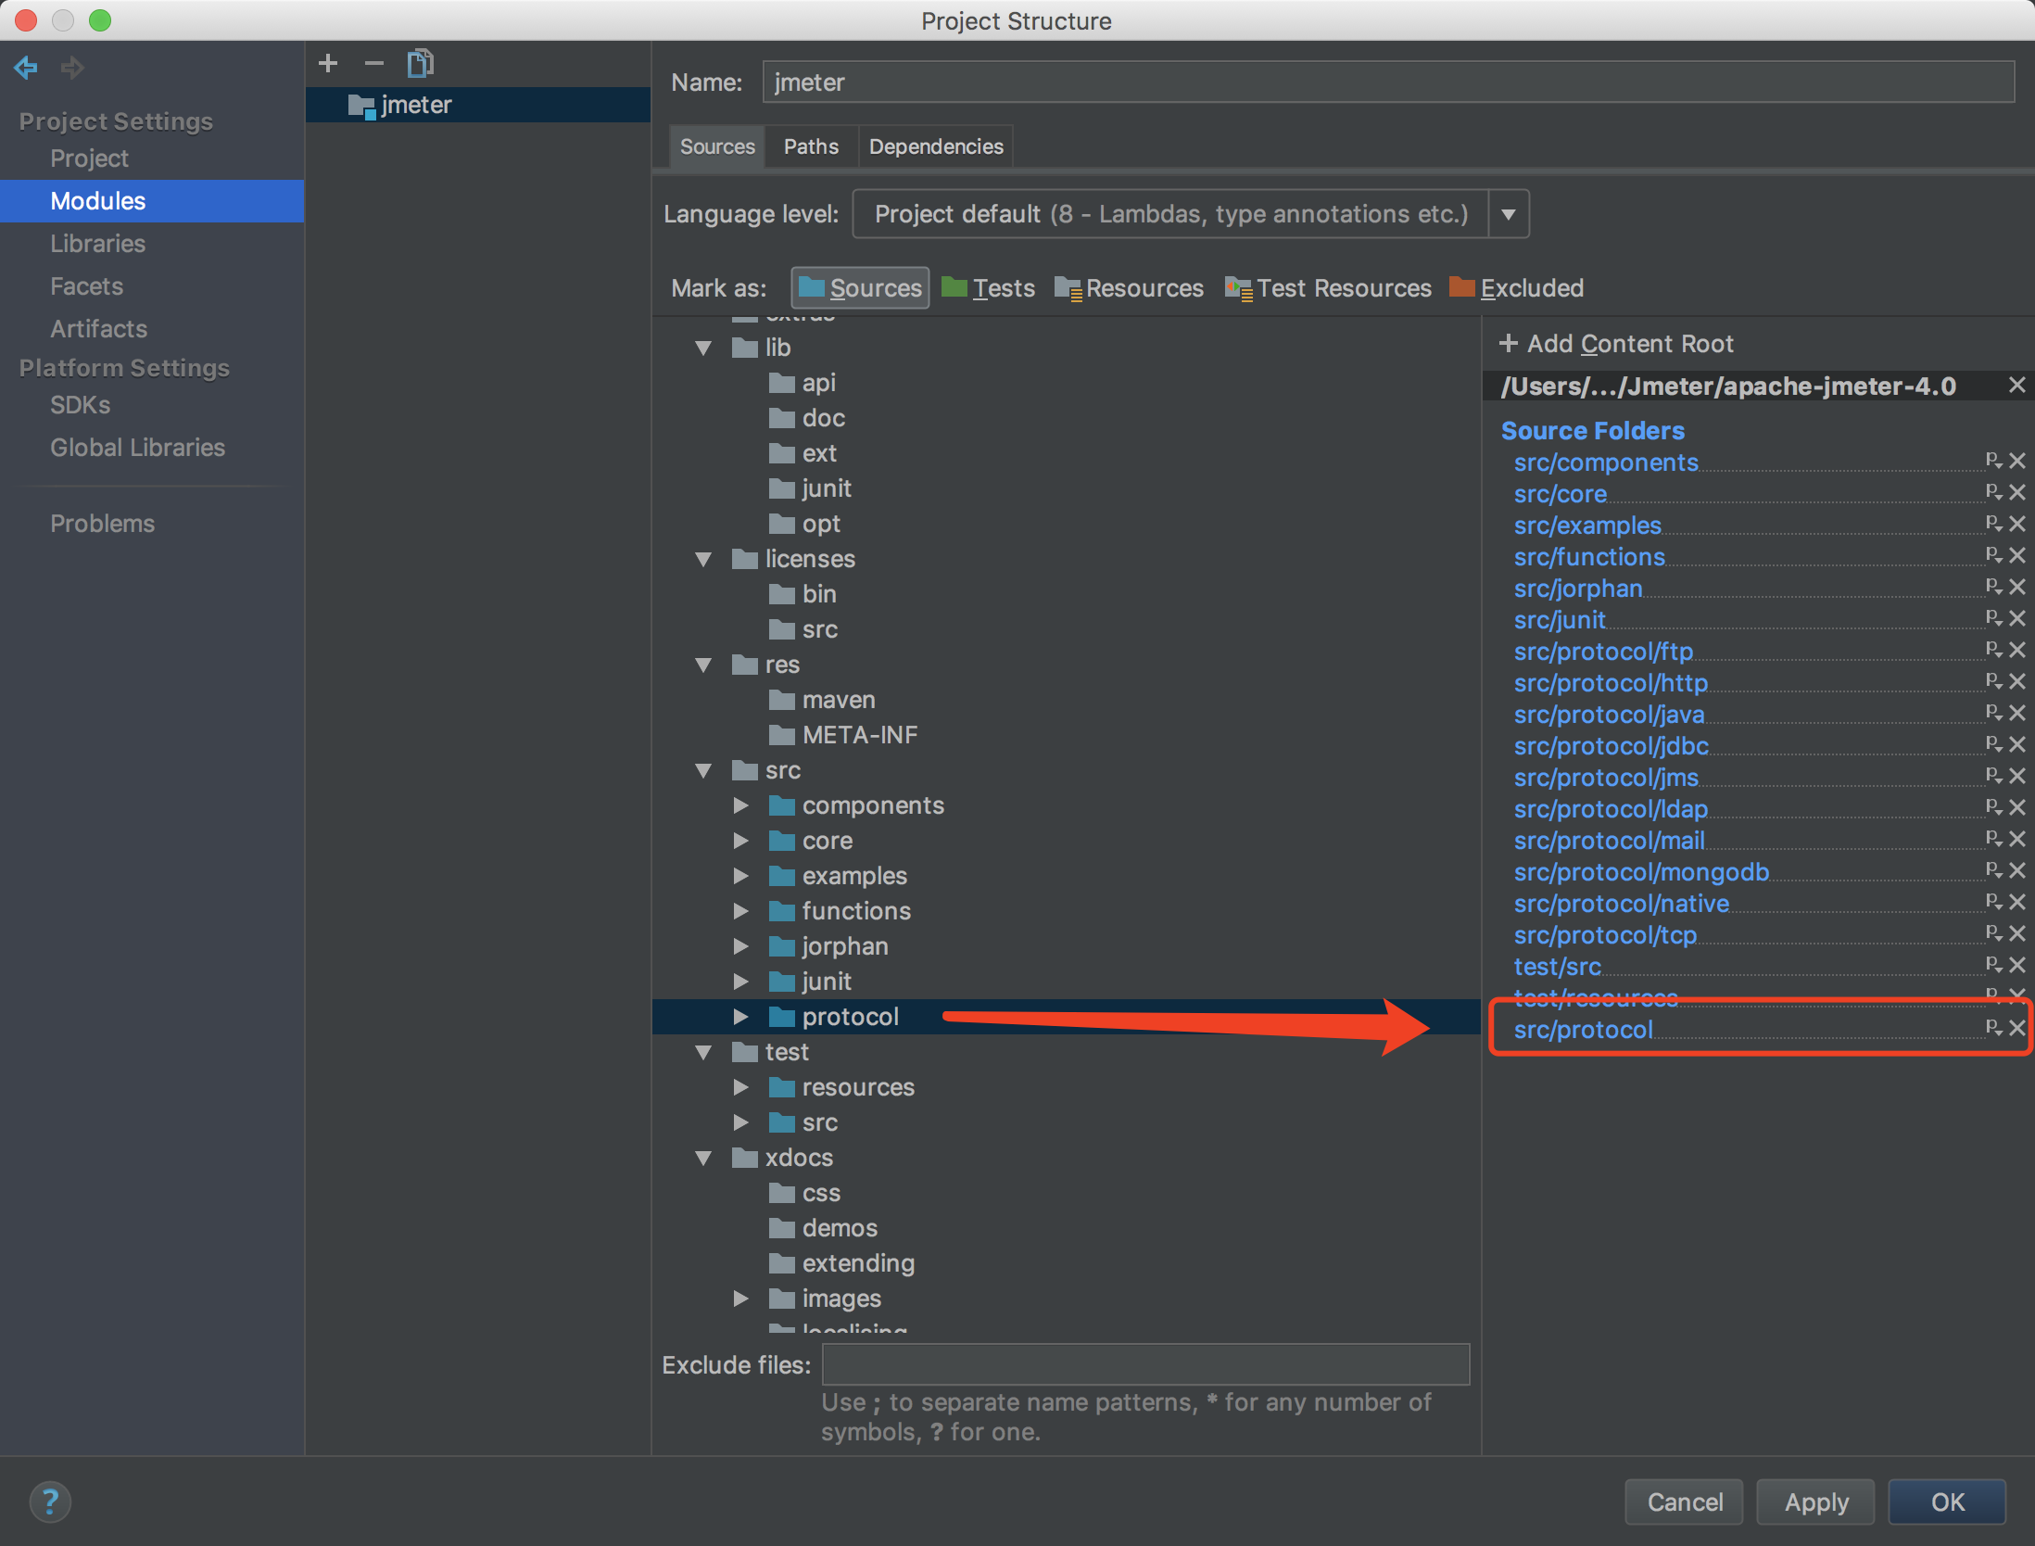Click the forward navigation arrow icon
The width and height of the screenshot is (2035, 1546).
click(x=72, y=67)
